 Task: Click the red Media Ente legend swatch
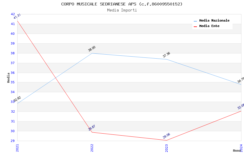click(x=195, y=26)
